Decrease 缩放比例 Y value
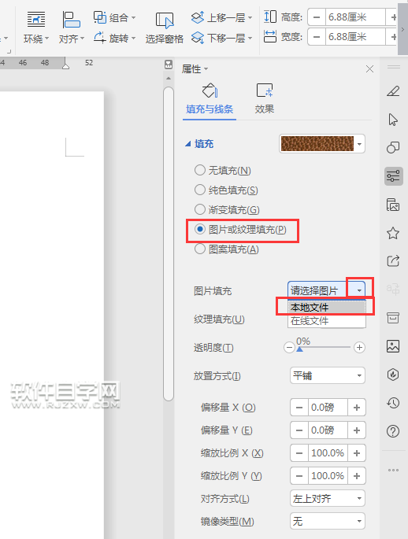The height and width of the screenshot is (539, 408). (299, 476)
